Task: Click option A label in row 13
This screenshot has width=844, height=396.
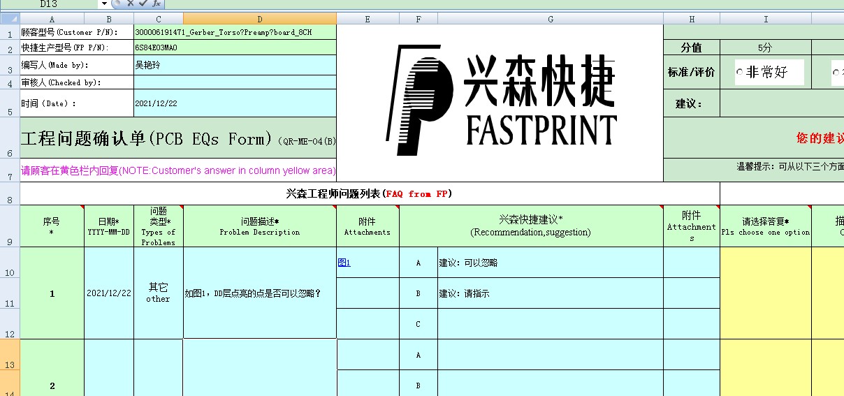Action: coord(419,355)
